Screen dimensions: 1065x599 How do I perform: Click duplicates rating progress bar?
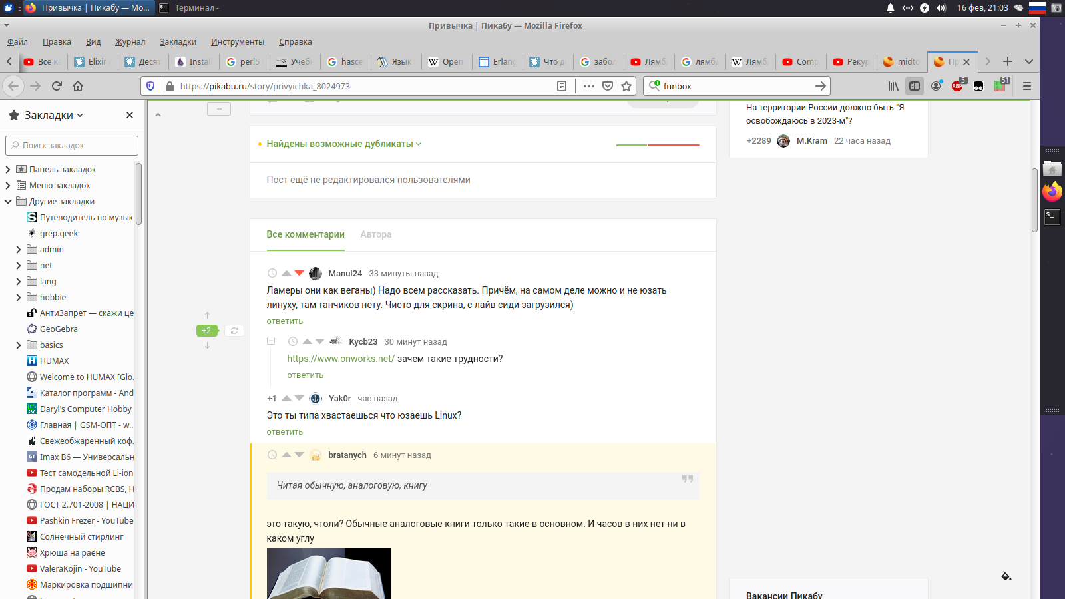(x=658, y=145)
